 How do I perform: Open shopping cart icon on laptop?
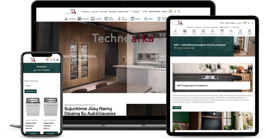click(170, 11)
